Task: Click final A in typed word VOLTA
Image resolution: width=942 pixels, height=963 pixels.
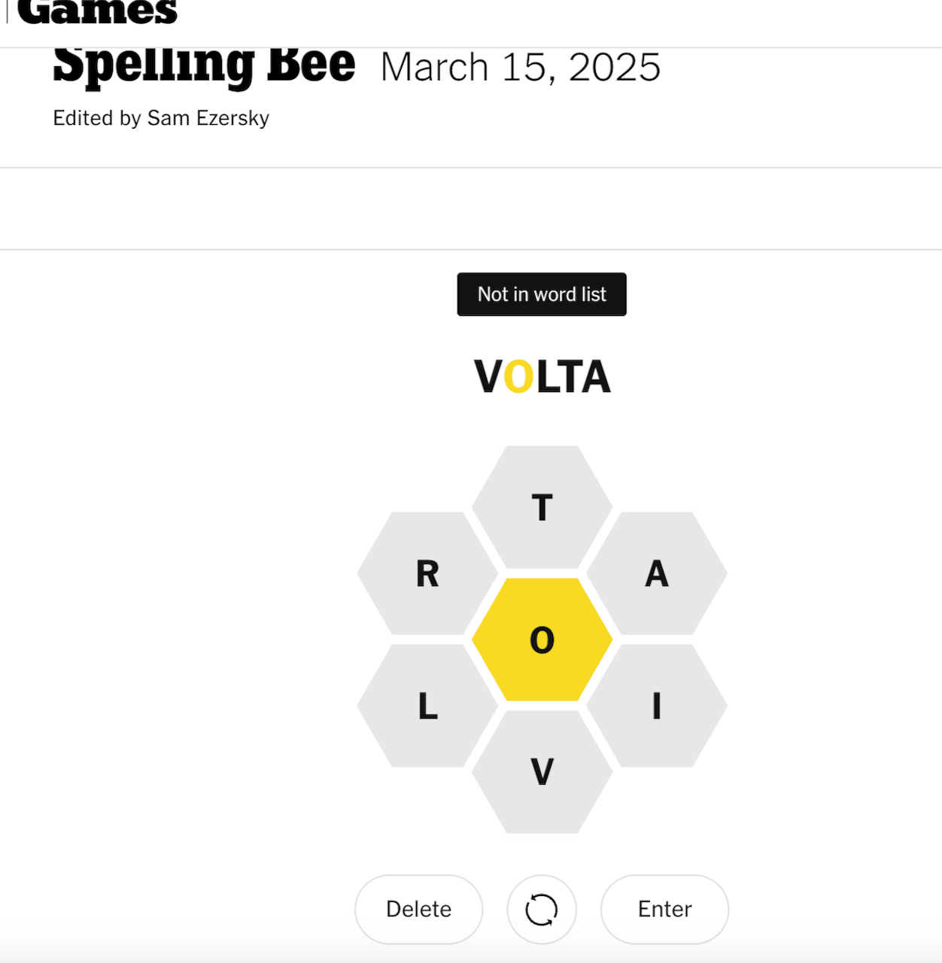Action: (x=596, y=377)
